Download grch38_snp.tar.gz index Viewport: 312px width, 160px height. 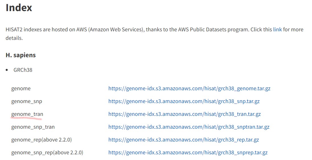(184, 101)
